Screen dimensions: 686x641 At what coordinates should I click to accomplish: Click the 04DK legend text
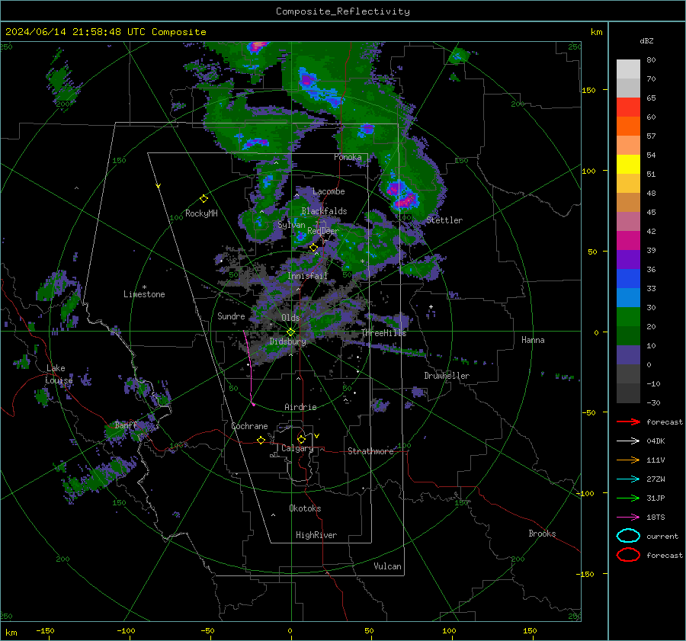pyautogui.click(x=656, y=441)
